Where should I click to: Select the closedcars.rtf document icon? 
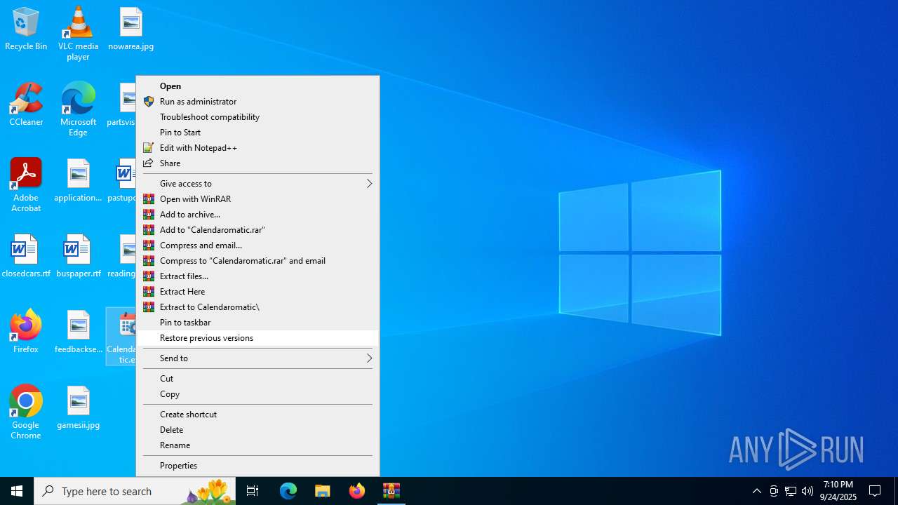click(26, 257)
